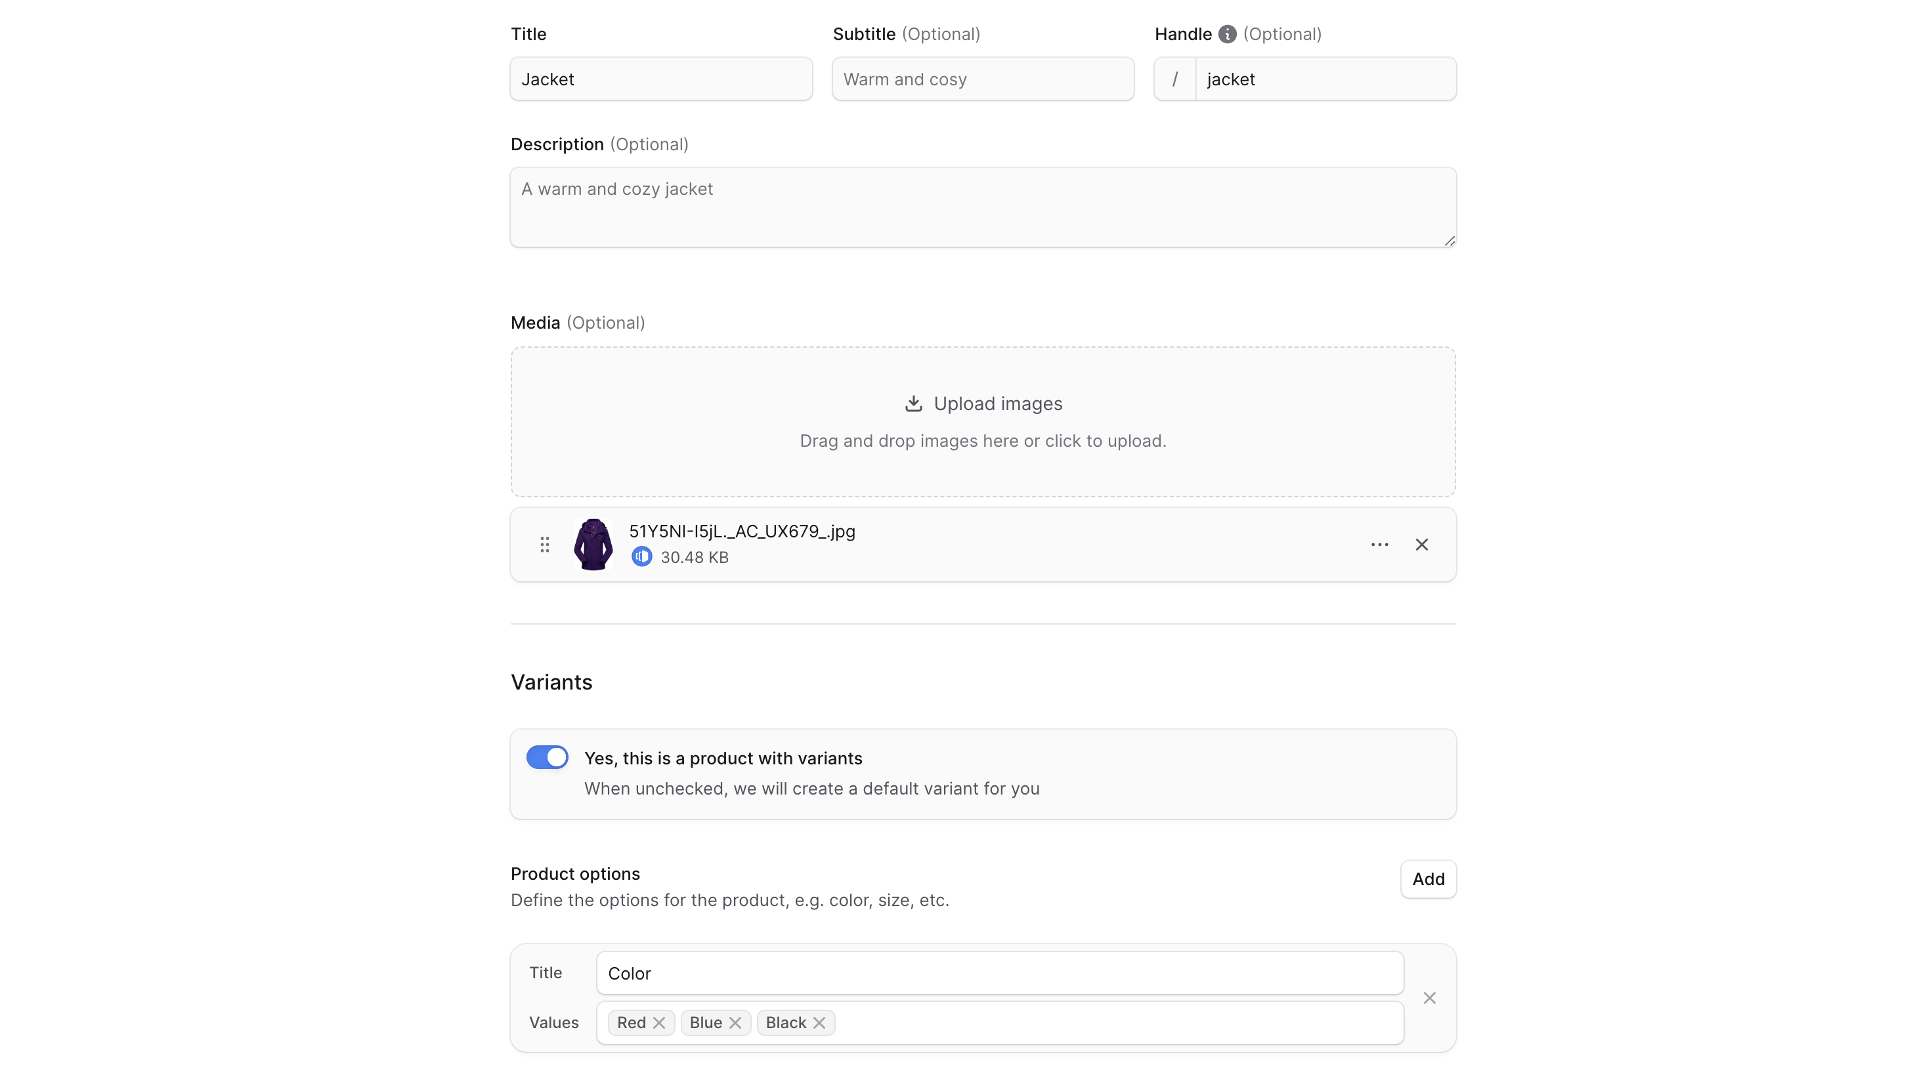Remove the Blue value chip
The image size is (1913, 1076).
tap(736, 1022)
